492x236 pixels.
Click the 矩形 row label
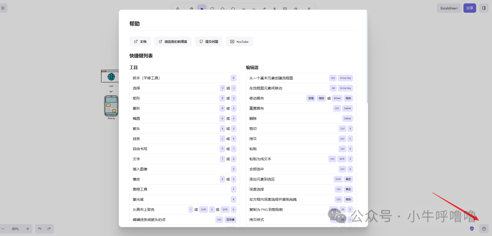pyautogui.click(x=136, y=98)
